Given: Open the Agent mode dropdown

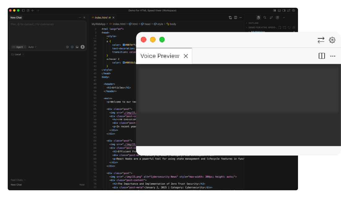Looking at the screenshot, I should 19,47.
